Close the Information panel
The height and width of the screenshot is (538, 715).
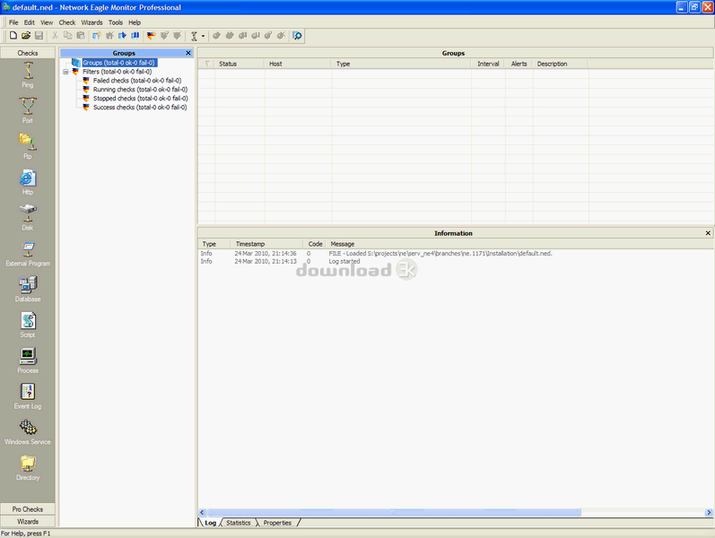(x=708, y=233)
